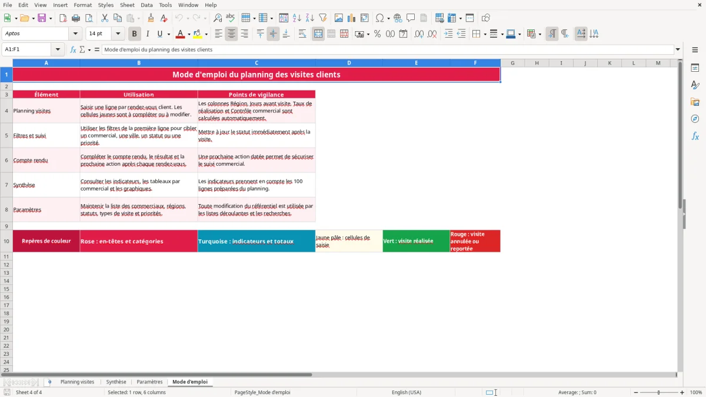Click the Merge and center cells icon
The width and height of the screenshot is (706, 397).
click(x=318, y=34)
